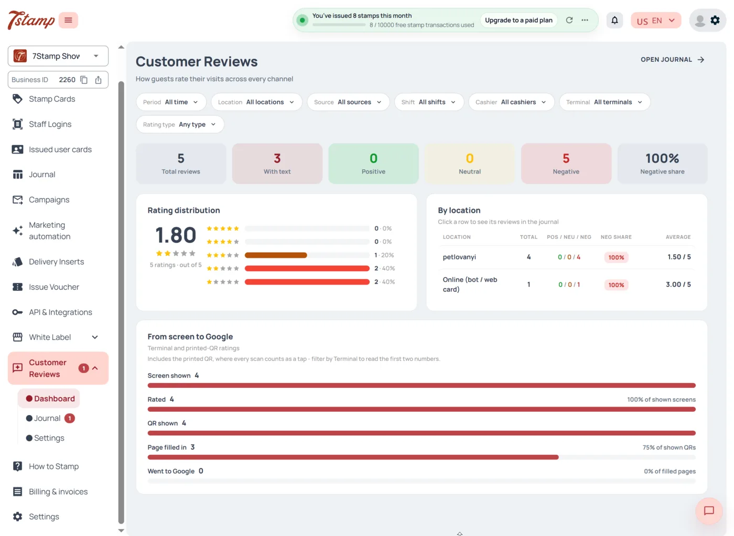Click the Positive reviews card

(373, 163)
